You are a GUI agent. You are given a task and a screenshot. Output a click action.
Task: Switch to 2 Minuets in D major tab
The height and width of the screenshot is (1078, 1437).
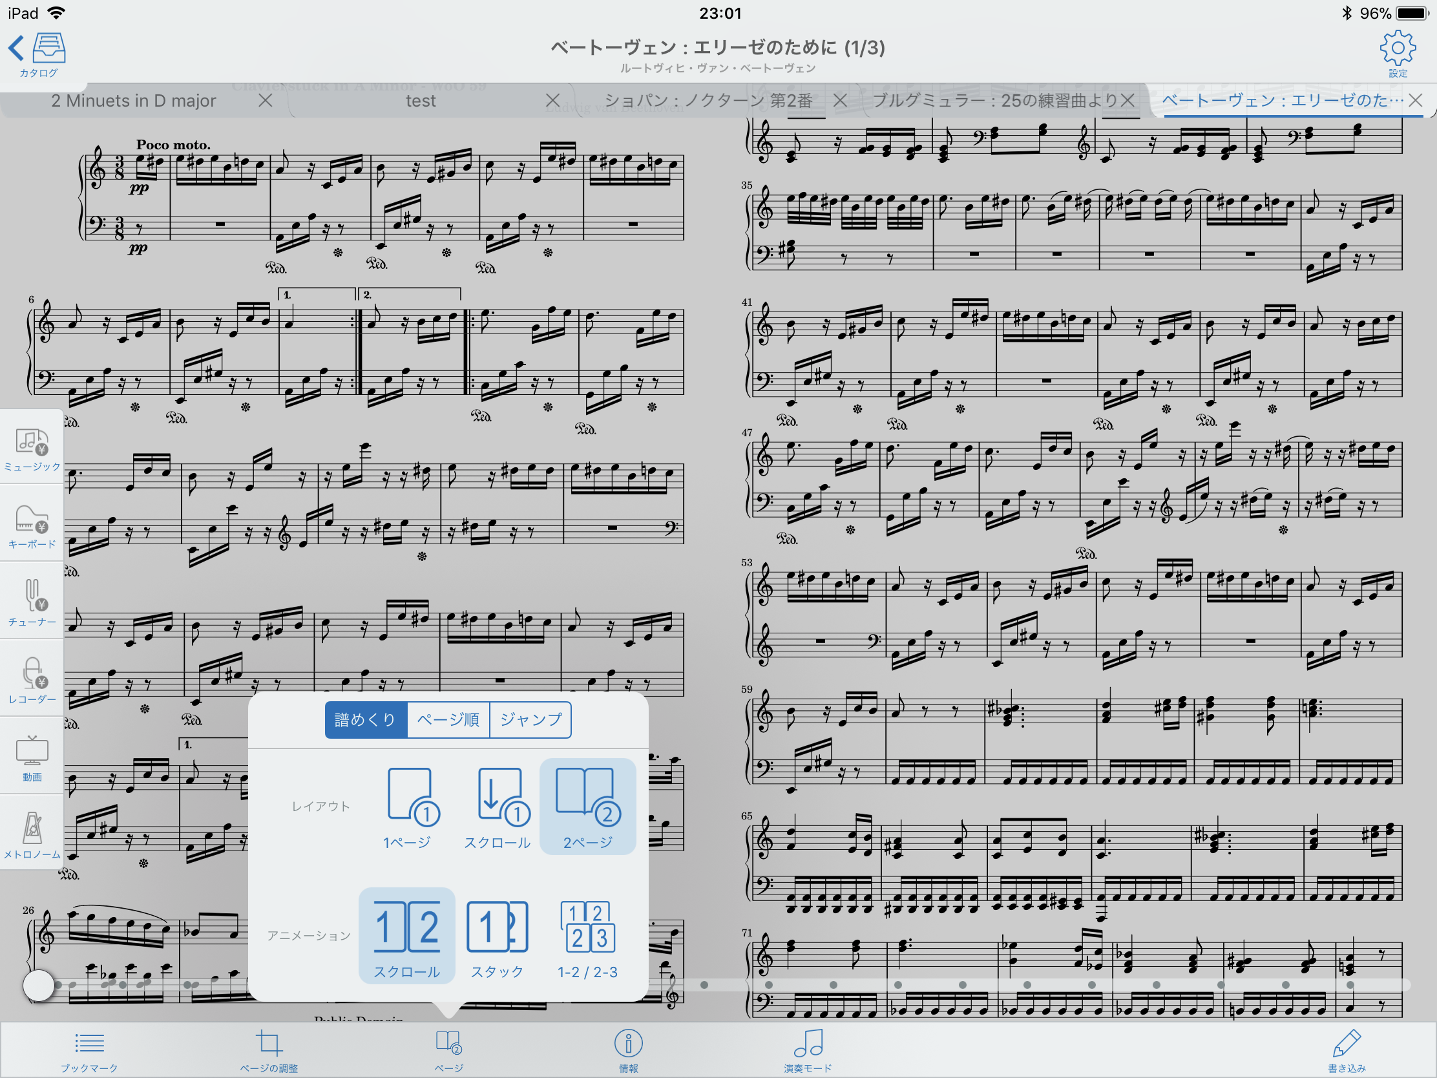click(134, 101)
